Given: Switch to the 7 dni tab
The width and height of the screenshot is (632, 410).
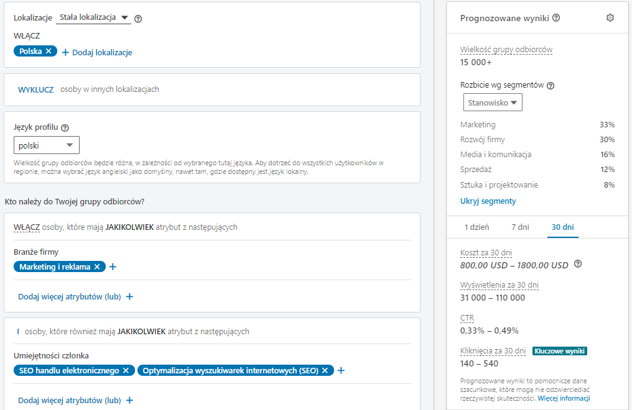Looking at the screenshot, I should click(x=520, y=227).
